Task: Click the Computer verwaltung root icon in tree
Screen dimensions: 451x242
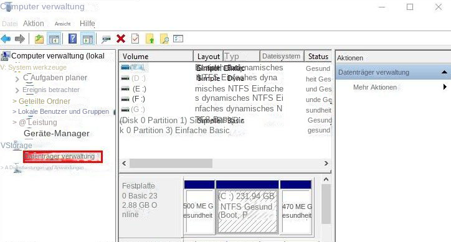Action: click(x=5, y=56)
